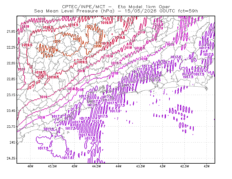The height and width of the screenshot is (179, 232).
Task: Select the 22.5S latitude tick label
Action: 11,63
